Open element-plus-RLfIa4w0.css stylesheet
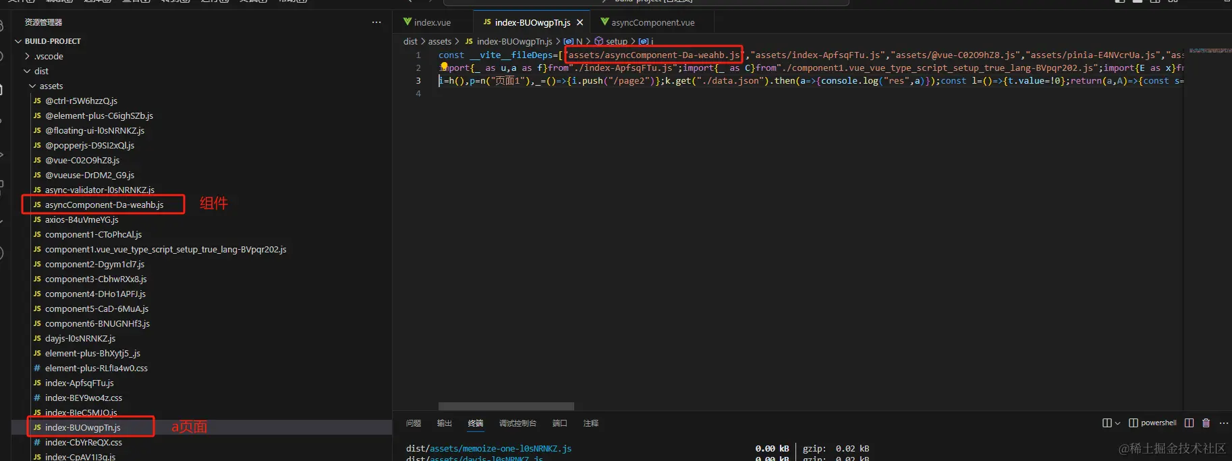This screenshot has height=461, width=1232. pos(96,368)
